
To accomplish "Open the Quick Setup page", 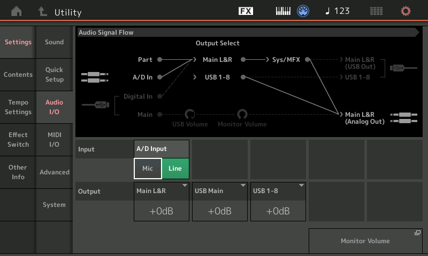I will (x=55, y=75).
